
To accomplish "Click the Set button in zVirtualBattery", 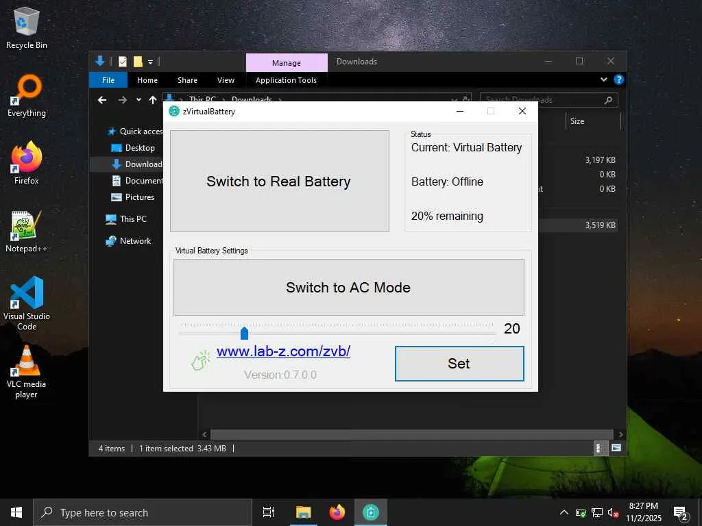I will point(459,363).
